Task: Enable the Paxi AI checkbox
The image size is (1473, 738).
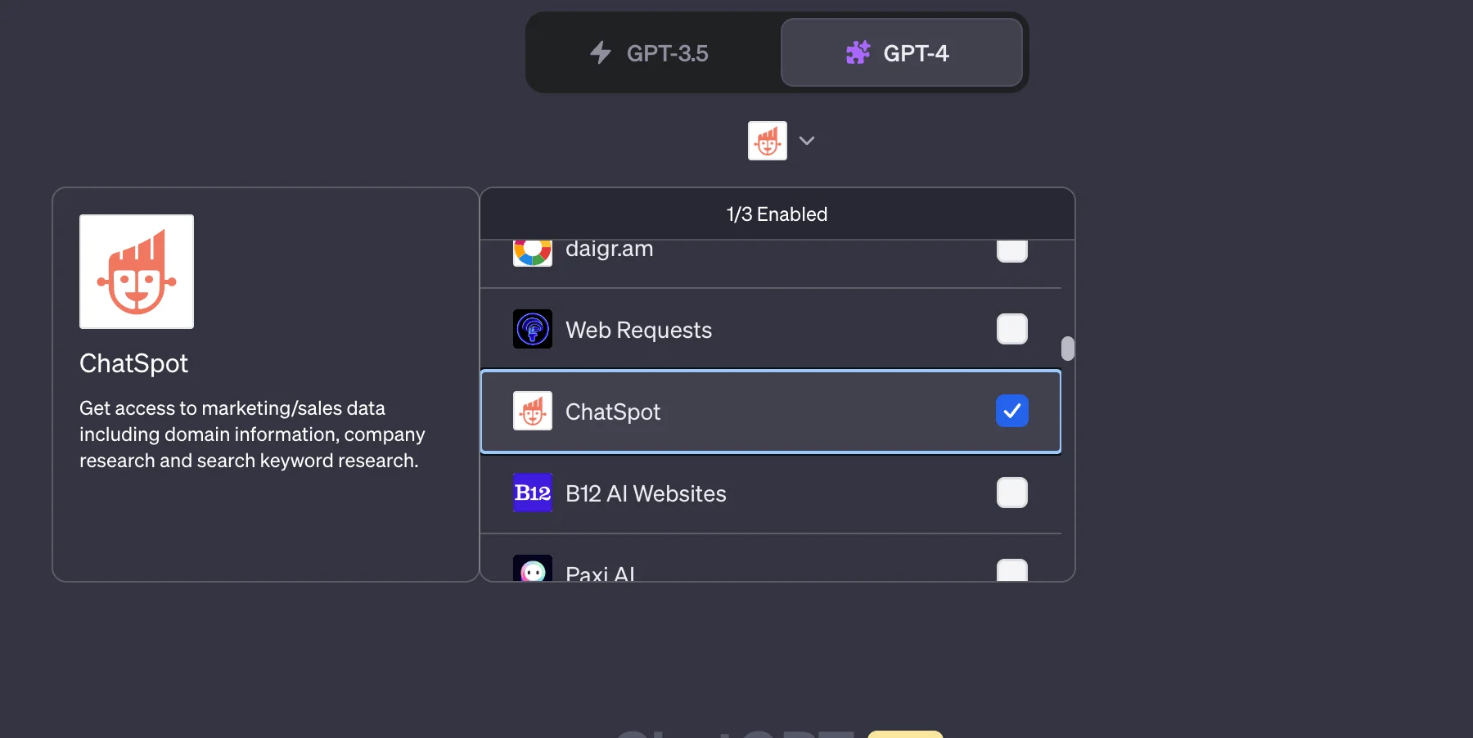Action: pos(1012,569)
